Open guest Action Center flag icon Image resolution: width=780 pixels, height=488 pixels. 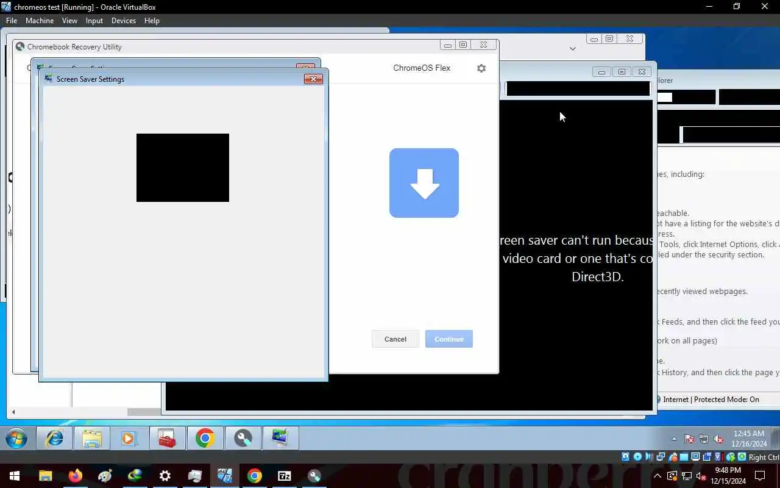[690, 439]
